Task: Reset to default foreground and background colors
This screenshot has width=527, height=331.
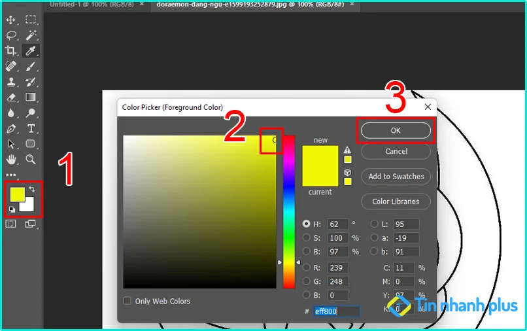Action: tap(12, 209)
